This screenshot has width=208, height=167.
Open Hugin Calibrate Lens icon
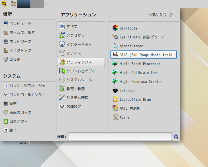(115, 73)
